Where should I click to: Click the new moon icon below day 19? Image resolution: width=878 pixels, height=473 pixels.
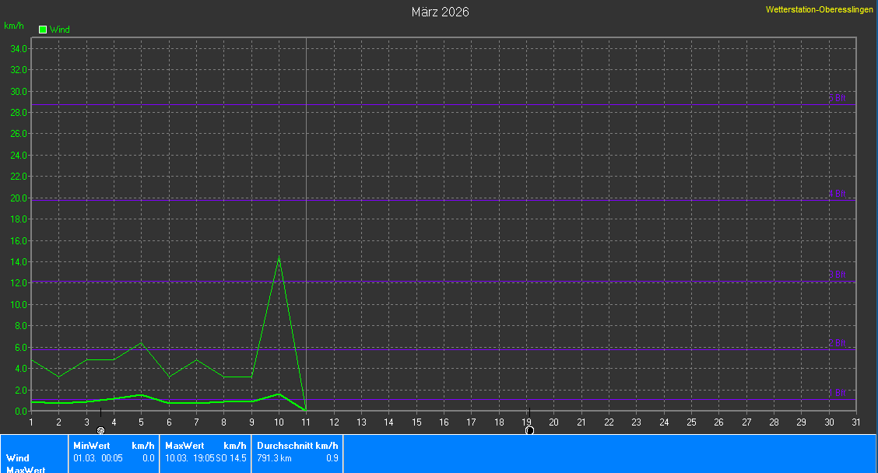(529, 429)
